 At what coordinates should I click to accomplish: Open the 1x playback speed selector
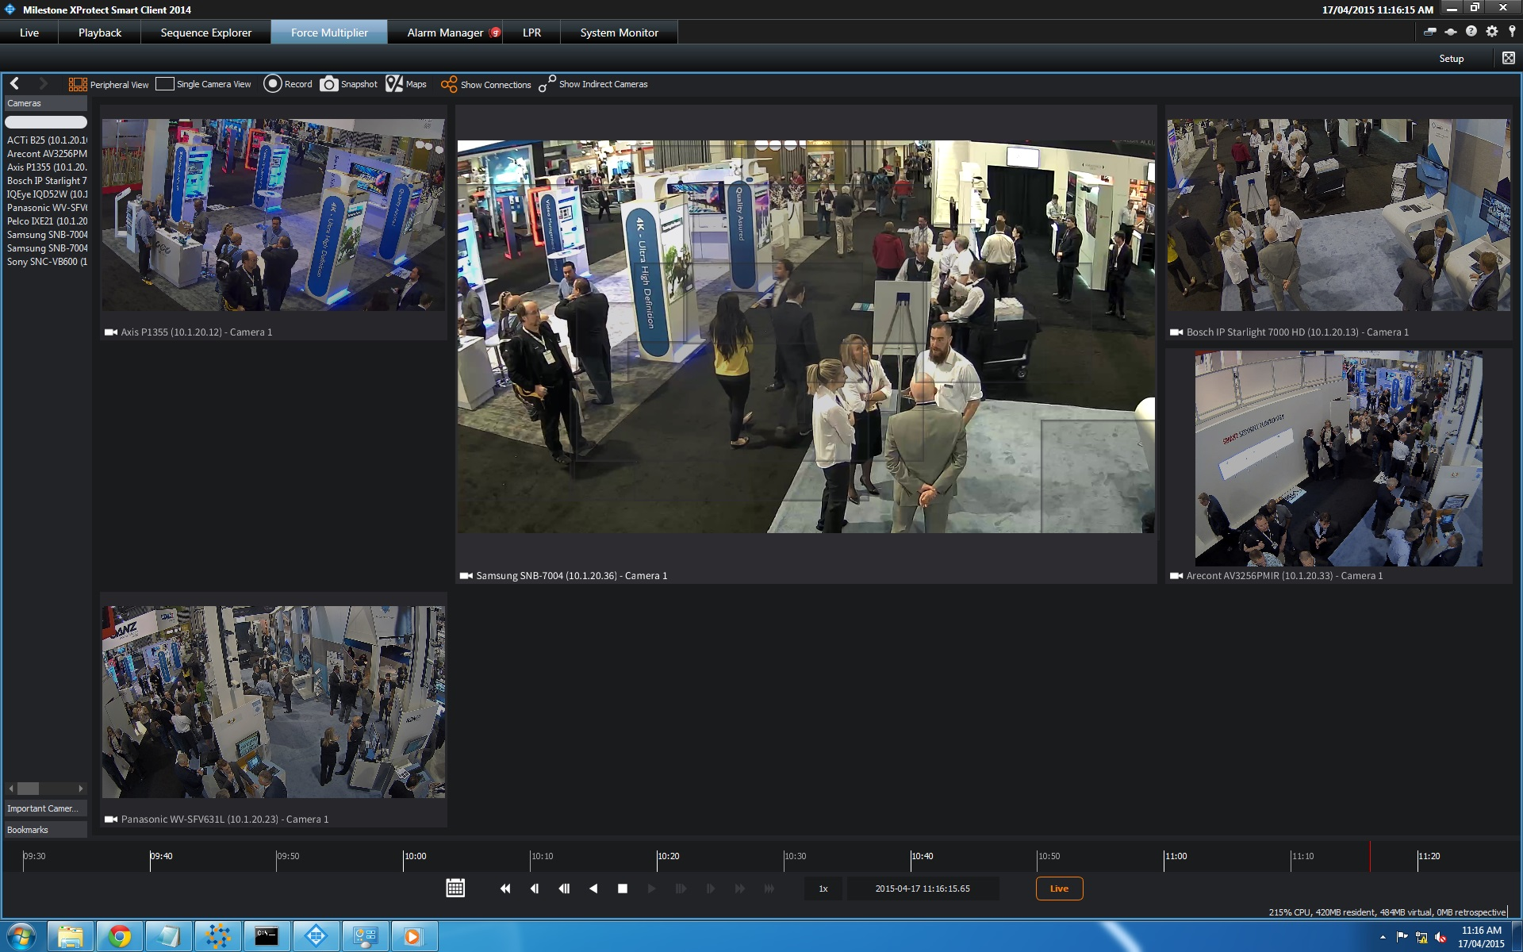coord(823,889)
